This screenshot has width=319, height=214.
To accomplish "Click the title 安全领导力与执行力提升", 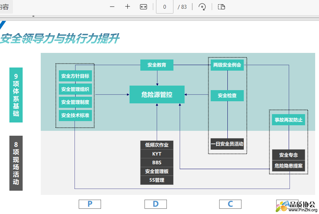I will pyautogui.click(x=60, y=38).
